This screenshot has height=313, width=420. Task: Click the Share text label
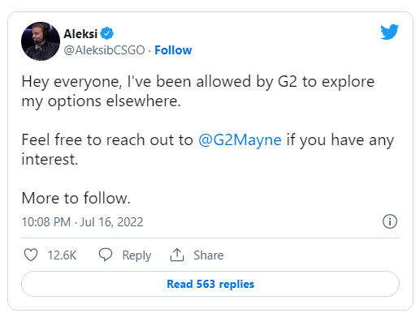pyautogui.click(x=209, y=255)
